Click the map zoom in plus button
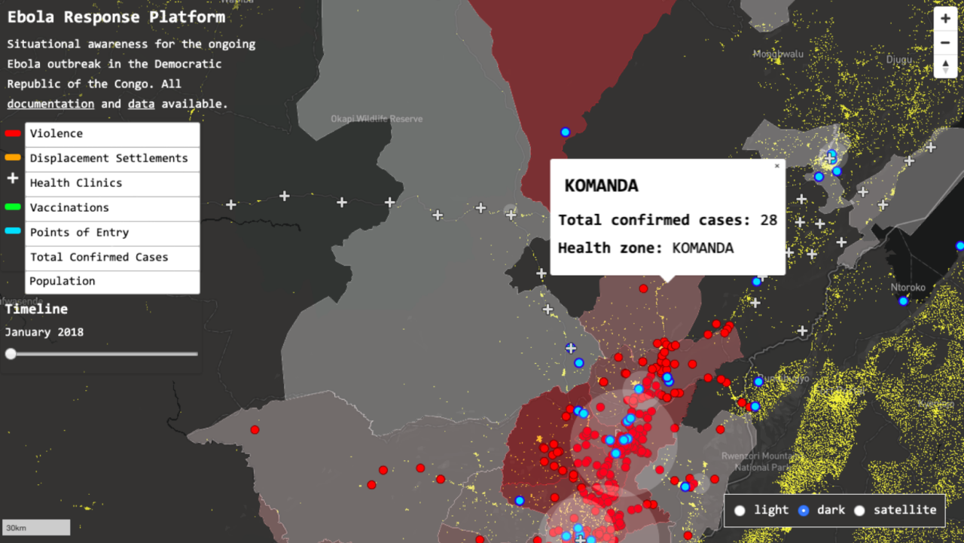 pos(945,19)
